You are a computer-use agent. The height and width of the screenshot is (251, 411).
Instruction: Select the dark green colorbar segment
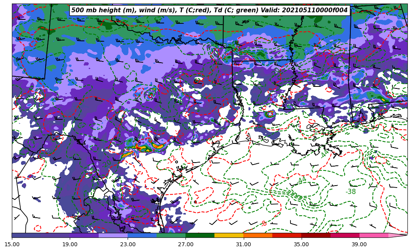[200, 235]
